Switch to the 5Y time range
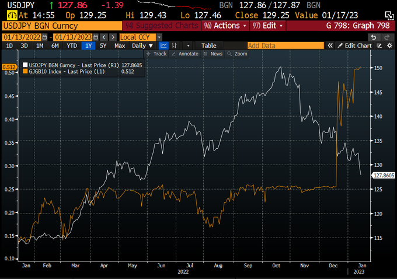Viewport: 397px width, 279px height. click(x=103, y=46)
